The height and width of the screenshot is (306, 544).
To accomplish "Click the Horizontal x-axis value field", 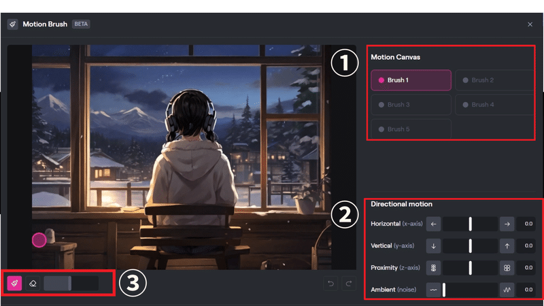I will (526, 224).
